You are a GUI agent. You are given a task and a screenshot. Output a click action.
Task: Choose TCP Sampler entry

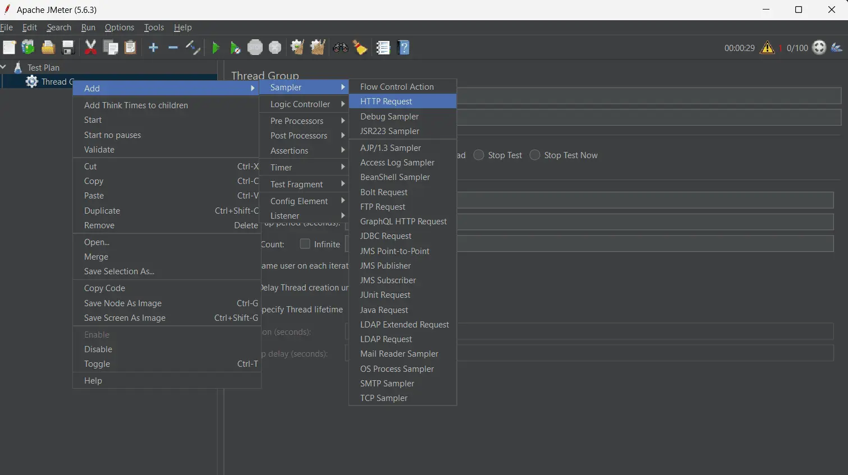[402, 398]
